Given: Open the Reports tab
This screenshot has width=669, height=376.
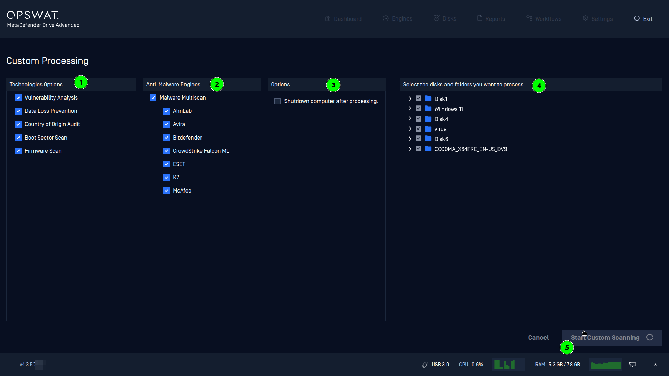Looking at the screenshot, I should click(491, 19).
